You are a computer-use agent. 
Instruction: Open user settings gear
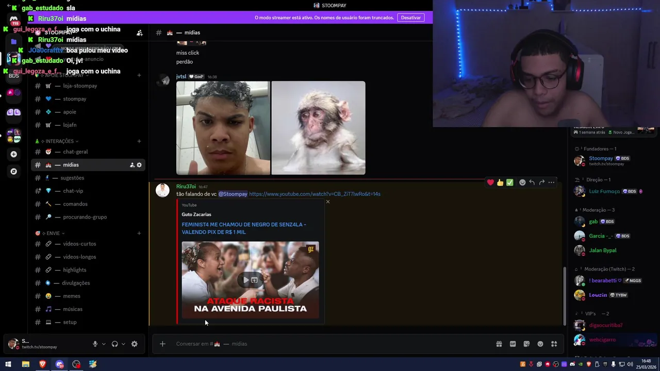135,344
